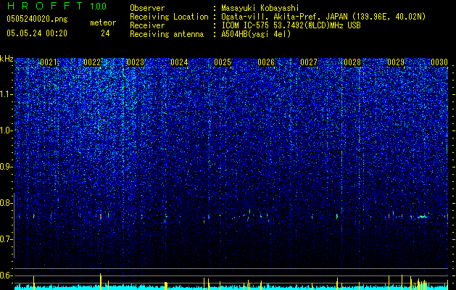
Task: Click the Receiving Location value line
Action: click(323, 17)
